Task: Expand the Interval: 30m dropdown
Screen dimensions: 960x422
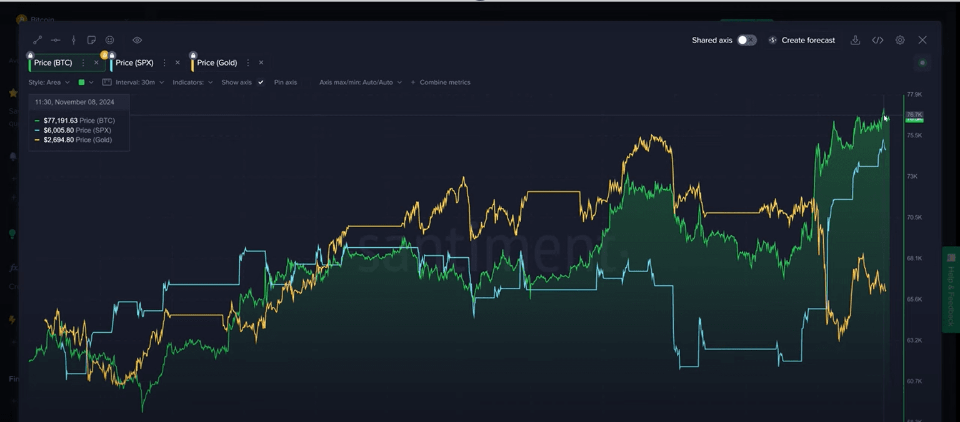Action: [x=139, y=82]
